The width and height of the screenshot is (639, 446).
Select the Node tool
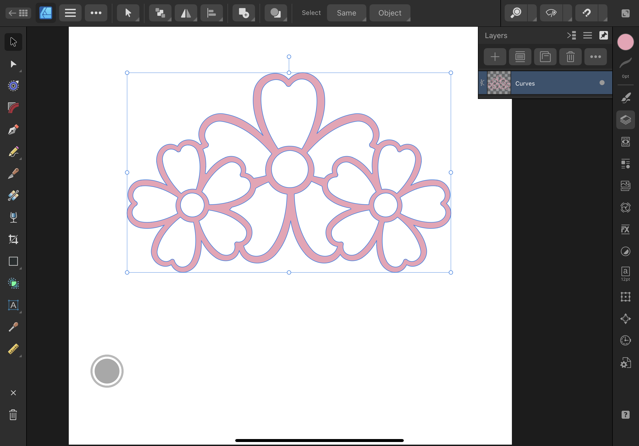tap(13, 64)
